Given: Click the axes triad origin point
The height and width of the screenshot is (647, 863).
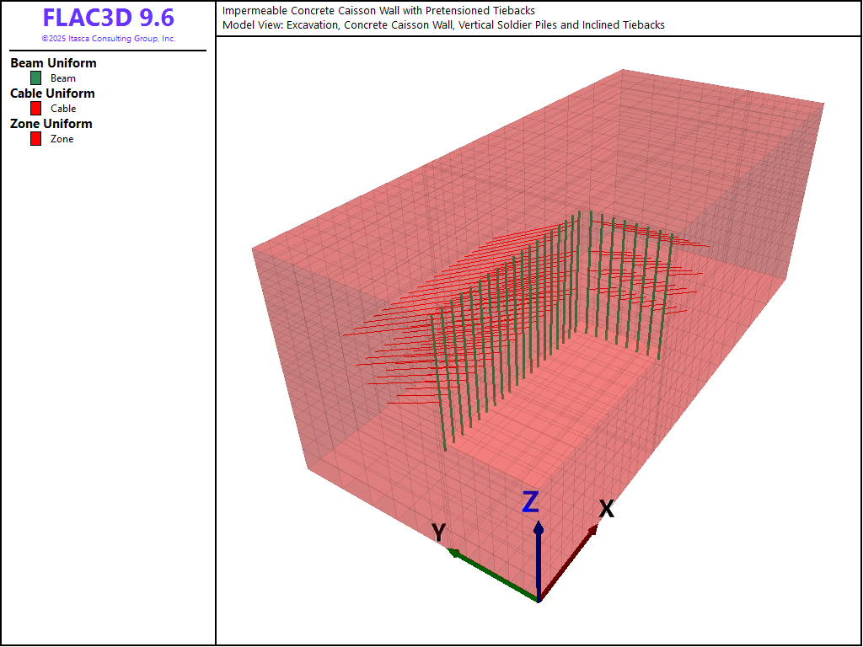Looking at the screenshot, I should pos(539,601).
